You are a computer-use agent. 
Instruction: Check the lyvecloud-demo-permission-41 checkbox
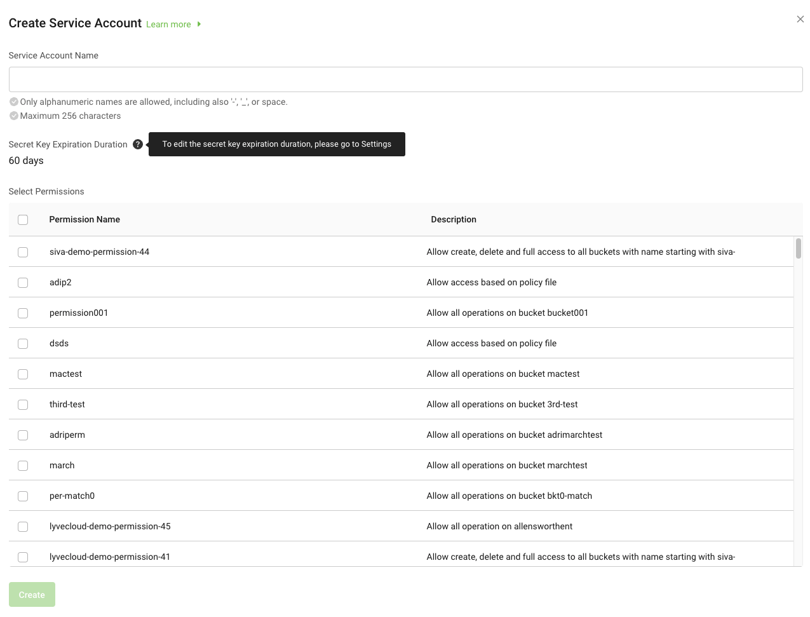click(23, 557)
